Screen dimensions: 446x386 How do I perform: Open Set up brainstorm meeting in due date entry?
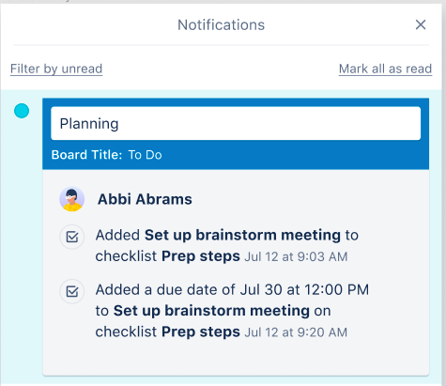coord(211,311)
